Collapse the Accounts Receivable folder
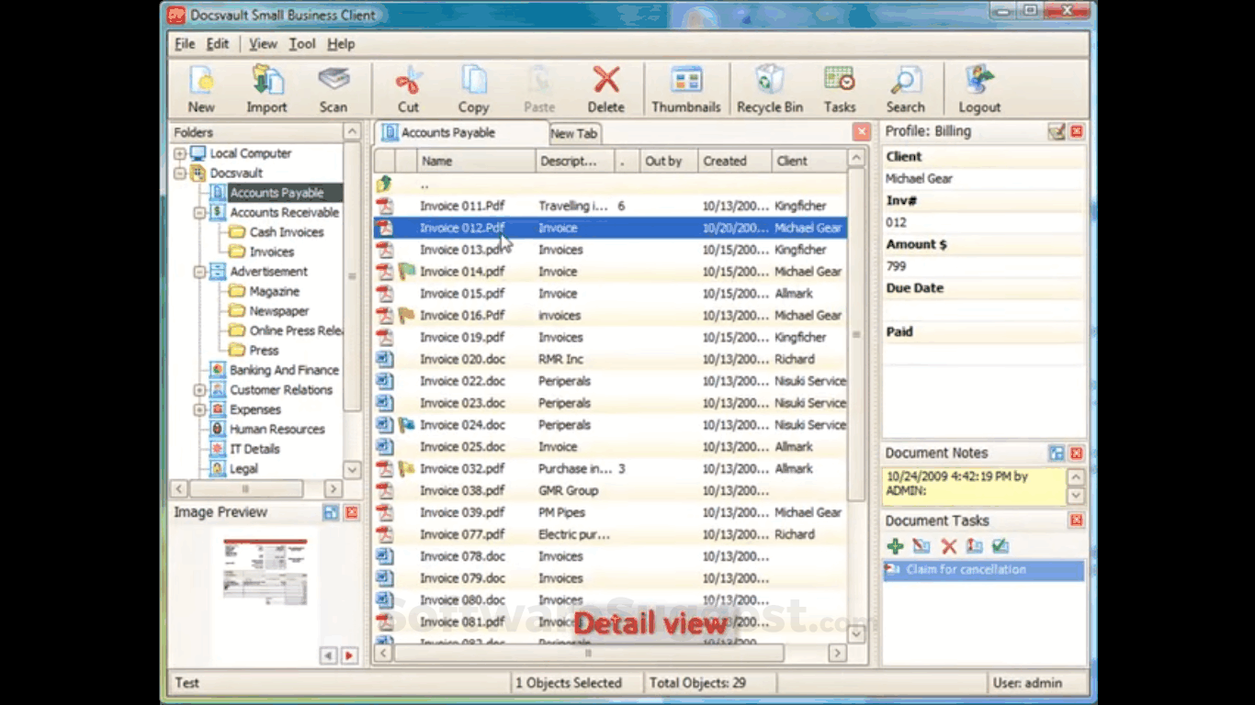 [x=199, y=212]
